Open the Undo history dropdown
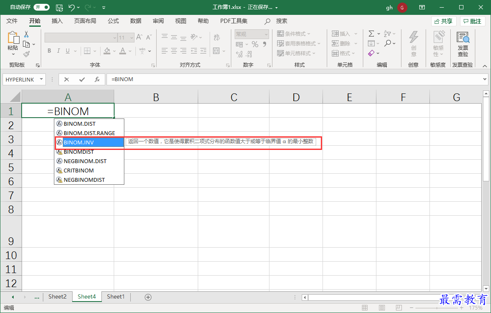Screen dimensions: 491x313 click(78, 8)
